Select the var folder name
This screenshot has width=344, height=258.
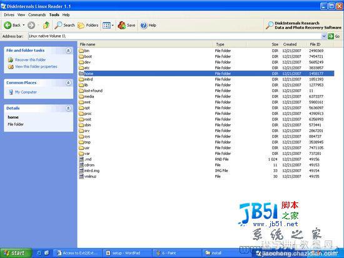coord(87,154)
